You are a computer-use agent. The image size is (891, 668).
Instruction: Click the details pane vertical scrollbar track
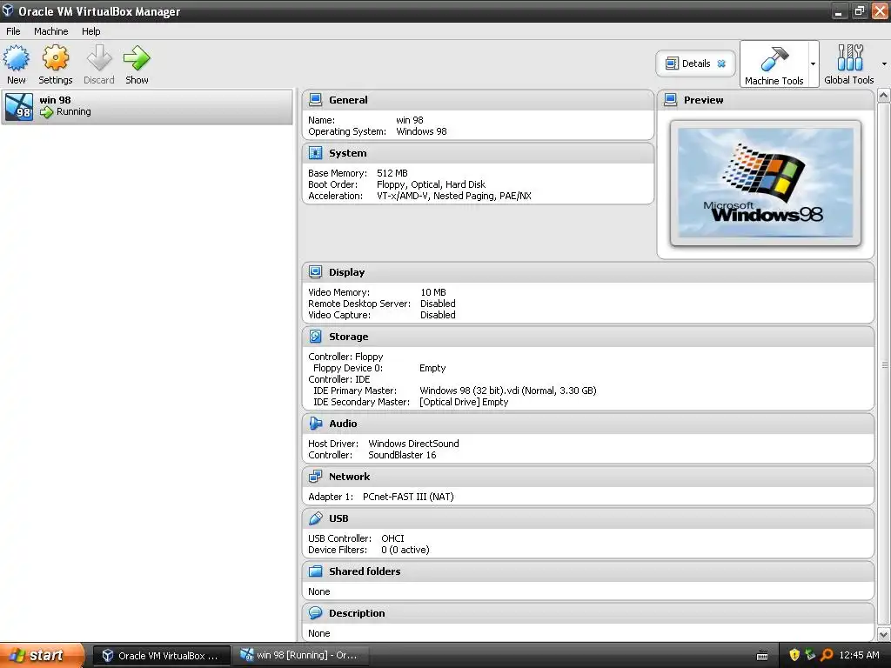[884, 364]
